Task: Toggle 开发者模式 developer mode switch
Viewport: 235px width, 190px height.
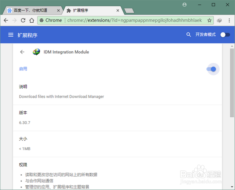Action: (225, 35)
